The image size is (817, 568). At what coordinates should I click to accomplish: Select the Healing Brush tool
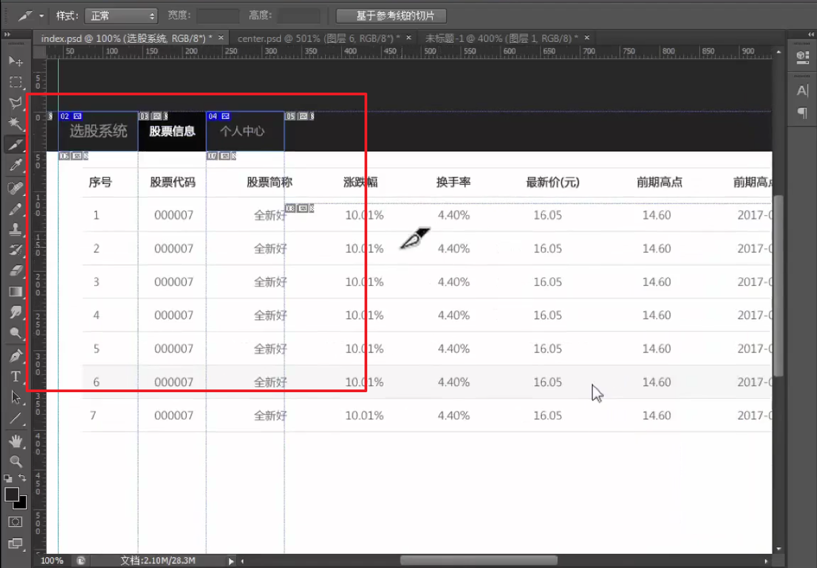click(16, 188)
